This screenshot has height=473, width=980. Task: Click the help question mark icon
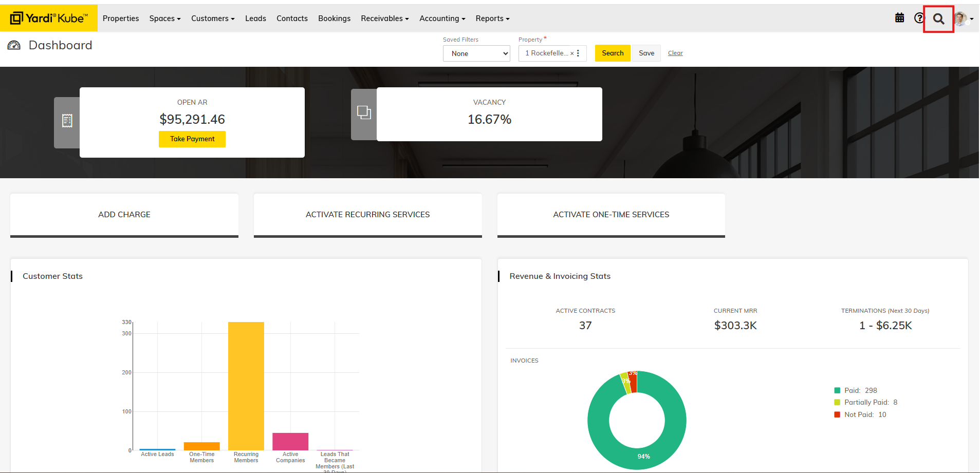[x=919, y=18]
